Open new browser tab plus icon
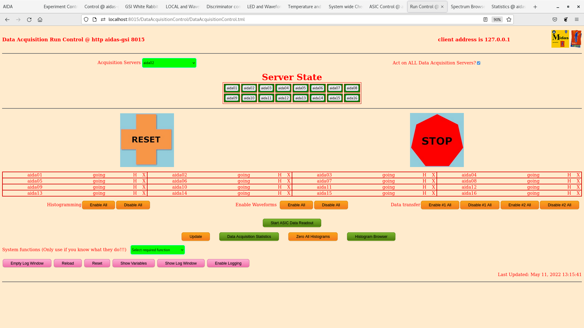The height and width of the screenshot is (328, 584). [535, 7]
